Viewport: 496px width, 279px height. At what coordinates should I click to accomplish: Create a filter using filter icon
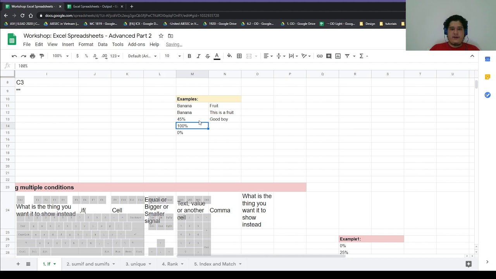click(x=347, y=56)
